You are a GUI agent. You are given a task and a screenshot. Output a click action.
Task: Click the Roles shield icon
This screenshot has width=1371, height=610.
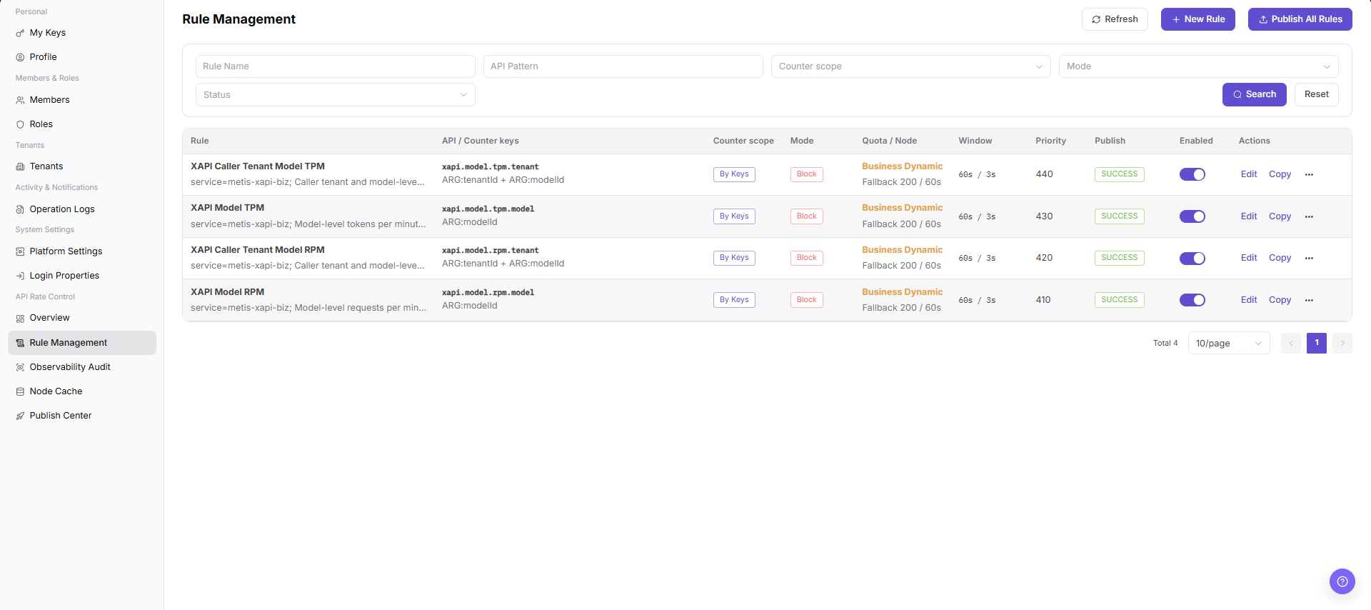pyautogui.click(x=20, y=124)
